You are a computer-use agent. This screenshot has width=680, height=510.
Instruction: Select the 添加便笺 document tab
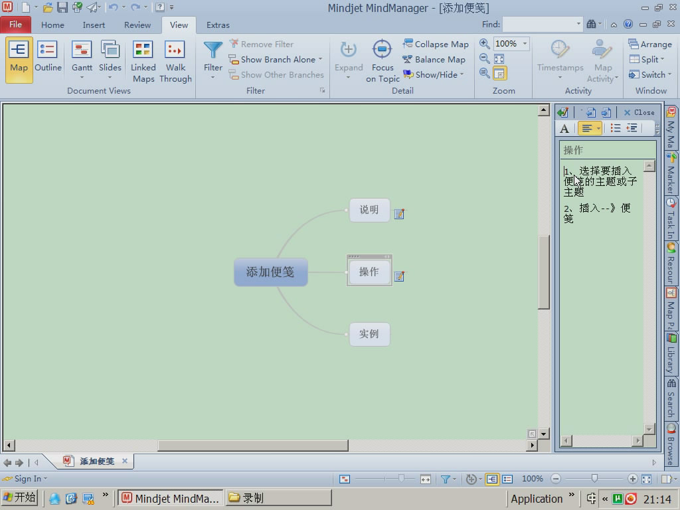96,462
